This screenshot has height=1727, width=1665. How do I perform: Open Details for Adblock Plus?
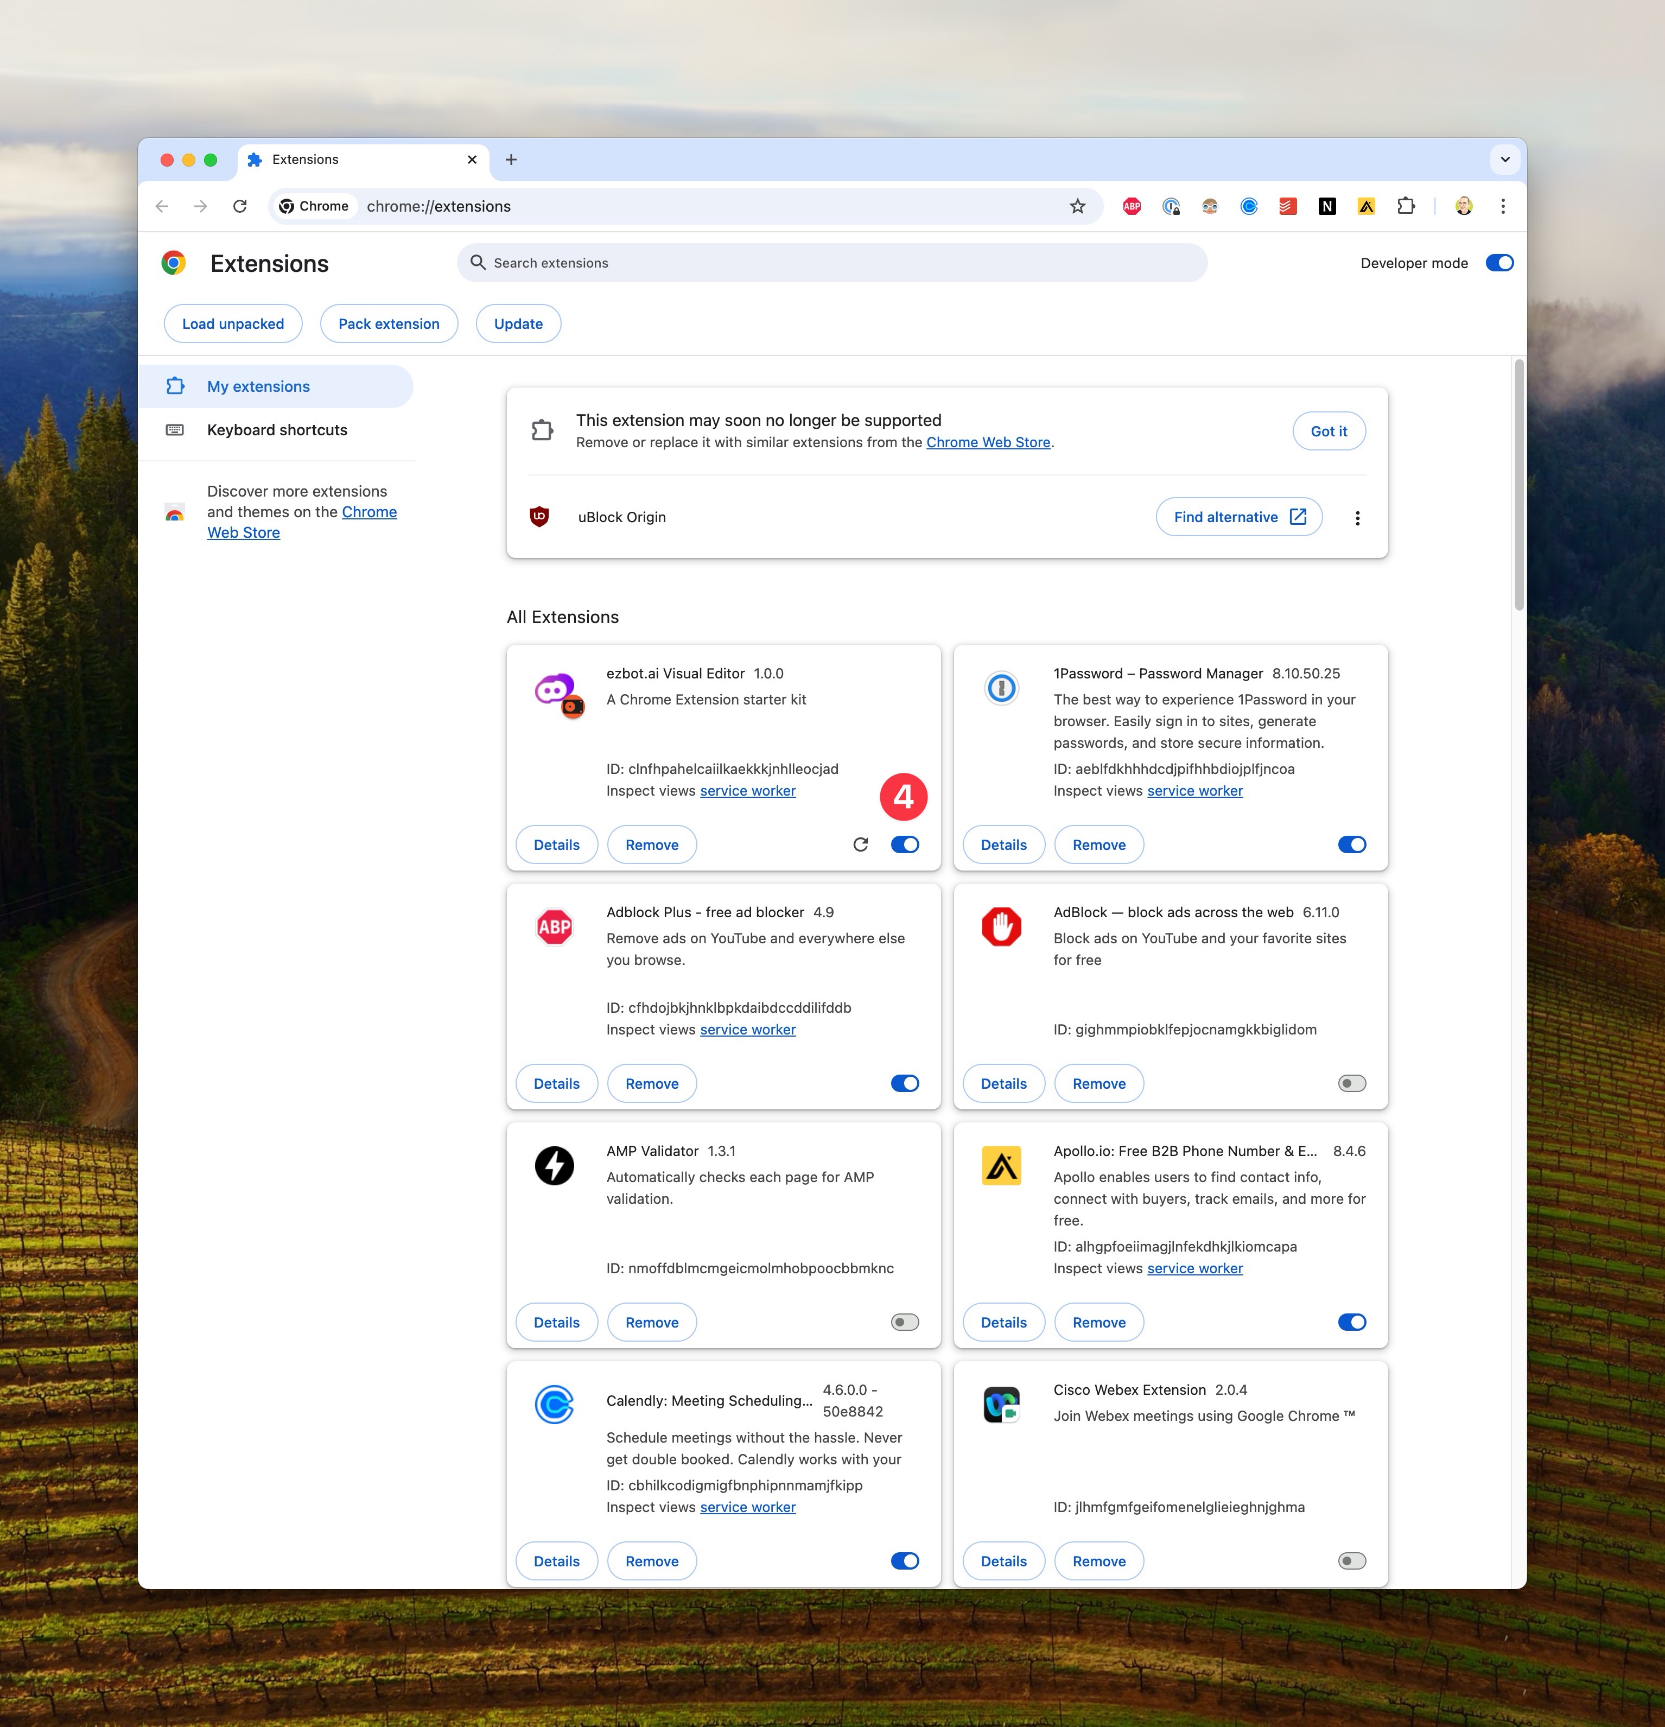557,1083
